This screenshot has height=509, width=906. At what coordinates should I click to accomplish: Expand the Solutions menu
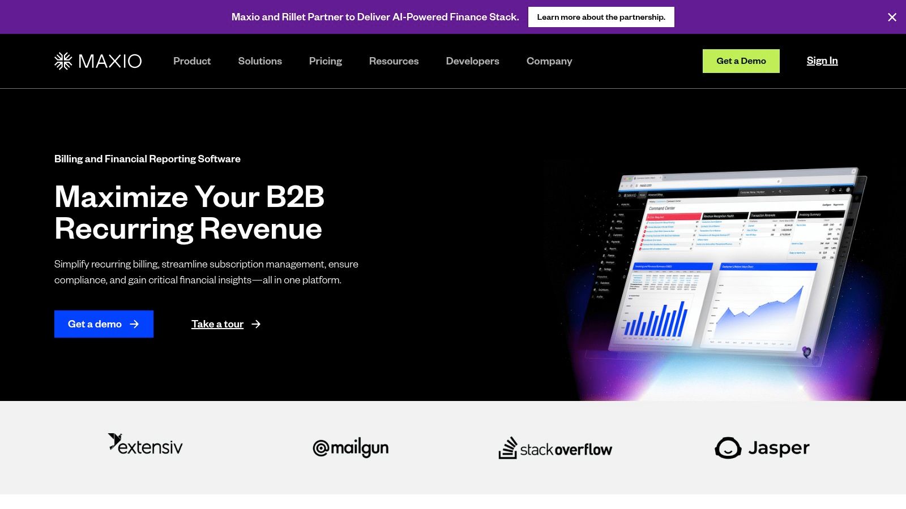pyautogui.click(x=260, y=61)
